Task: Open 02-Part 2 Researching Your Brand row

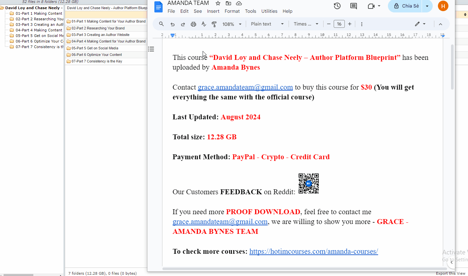Action: pos(106,28)
